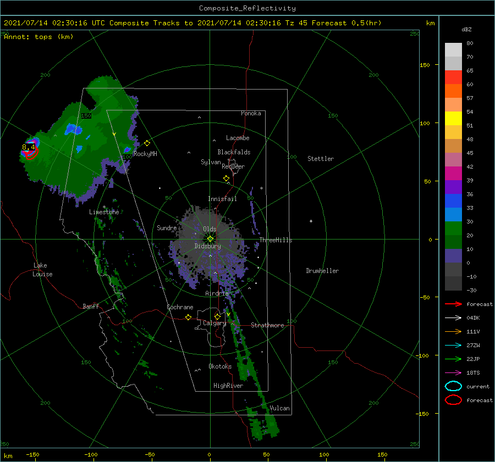
Task: Click the Drumheller label
Action: (x=322, y=271)
